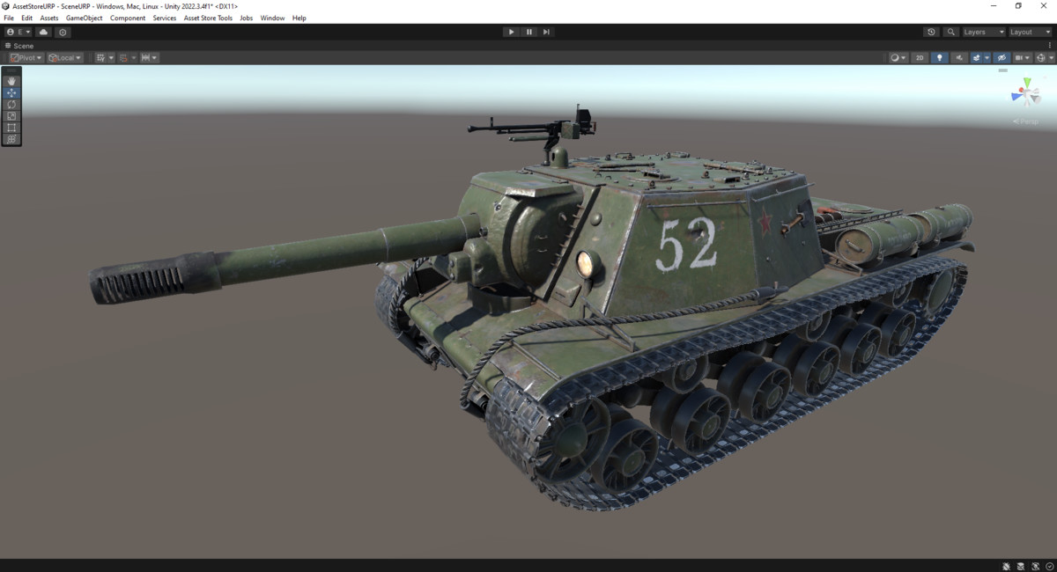This screenshot has height=572, width=1057.
Task: Click the Scene orientation gizmo
Action: coord(1025,92)
